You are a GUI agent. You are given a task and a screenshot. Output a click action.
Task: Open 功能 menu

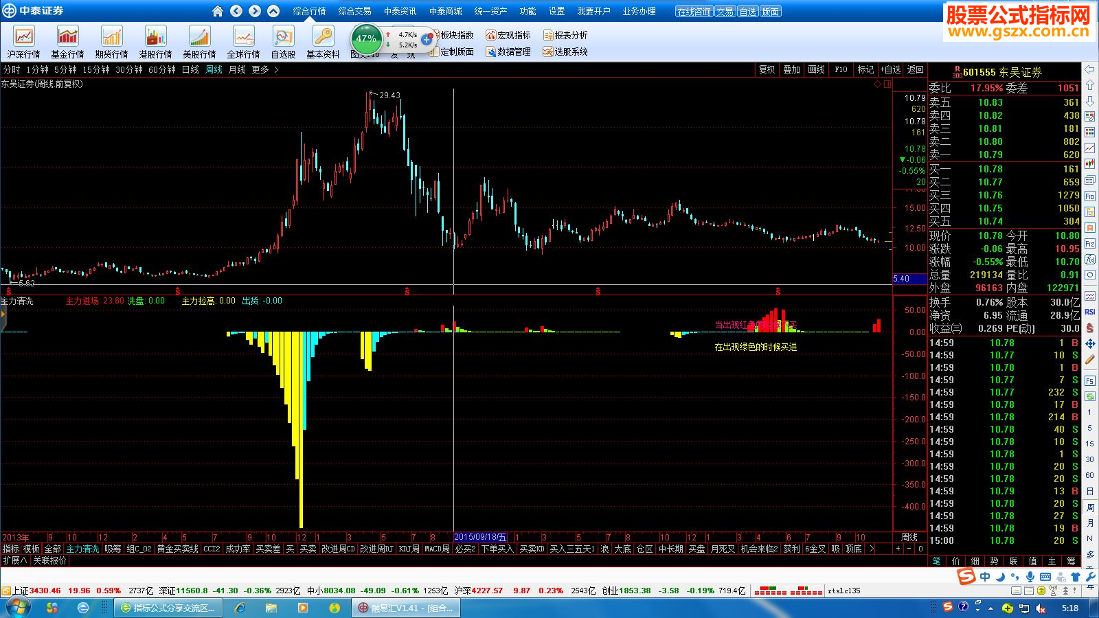(528, 11)
